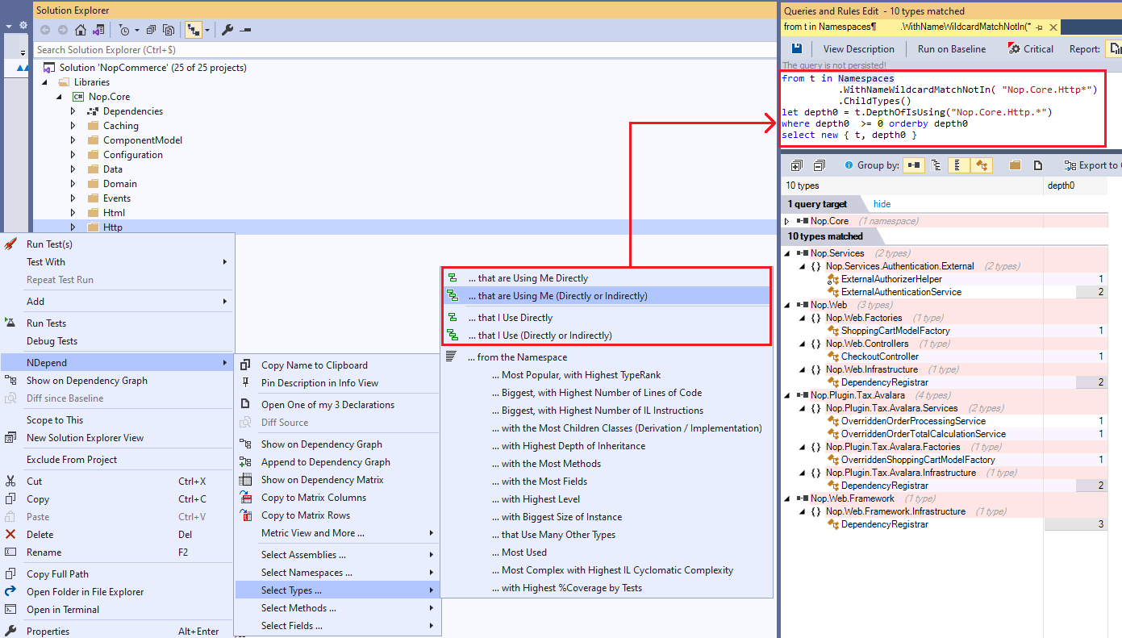Click the flask icon next to Run Tests
Viewport: 1122px width, 638px height.
(x=10, y=323)
